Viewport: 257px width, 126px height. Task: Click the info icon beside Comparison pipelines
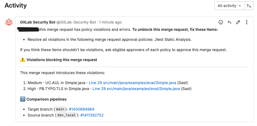click(22, 99)
